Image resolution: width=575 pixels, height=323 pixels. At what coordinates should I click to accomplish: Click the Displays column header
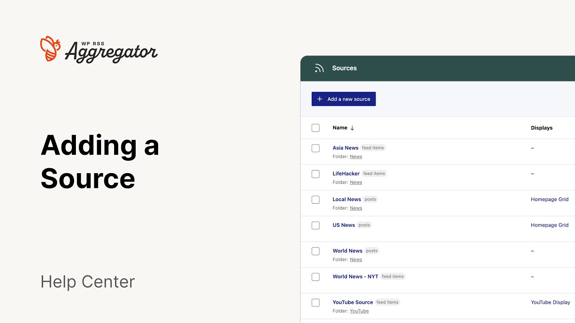pos(541,128)
